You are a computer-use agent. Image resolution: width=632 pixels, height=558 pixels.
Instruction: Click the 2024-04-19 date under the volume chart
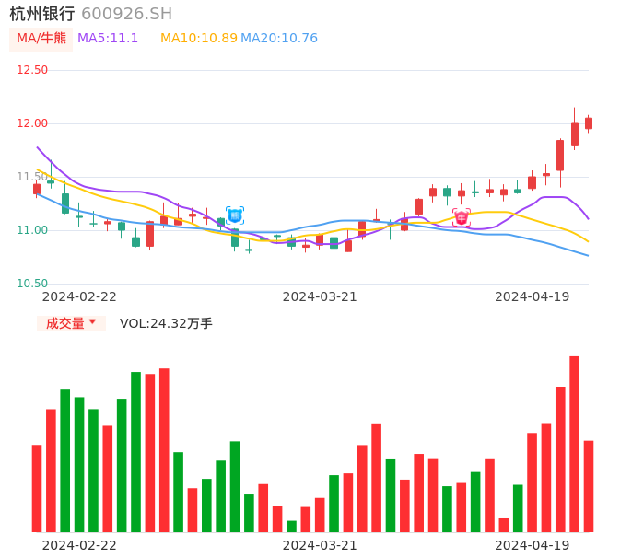[x=533, y=545]
